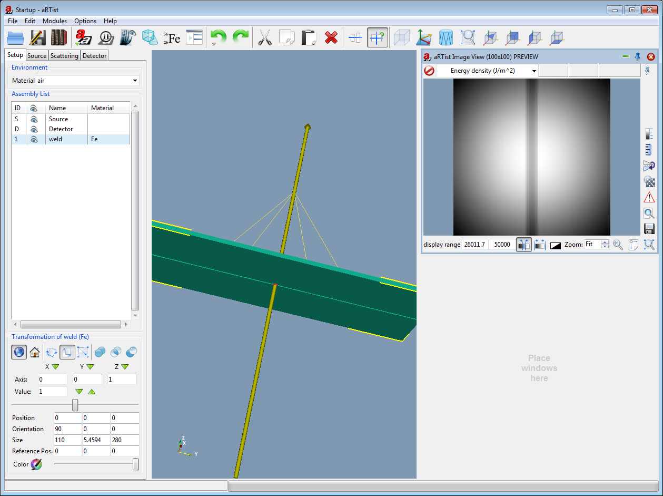Click the rotate transformation icon

(52, 352)
